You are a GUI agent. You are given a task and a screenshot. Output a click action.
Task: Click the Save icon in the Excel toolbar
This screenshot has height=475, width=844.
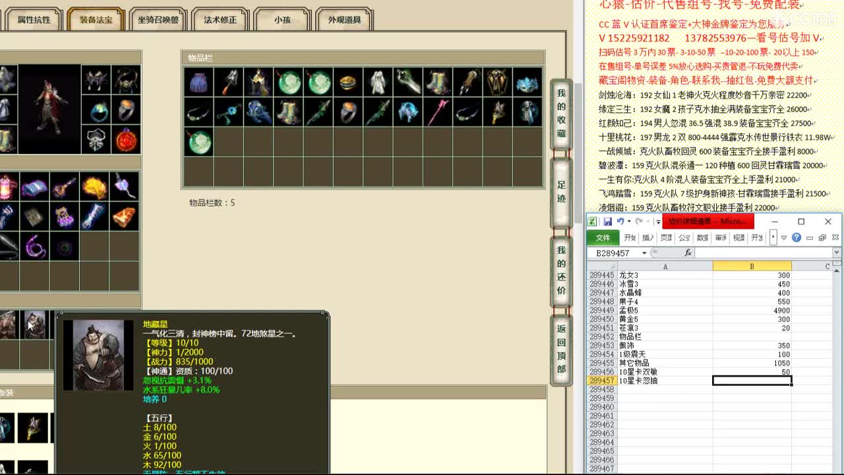click(x=608, y=222)
